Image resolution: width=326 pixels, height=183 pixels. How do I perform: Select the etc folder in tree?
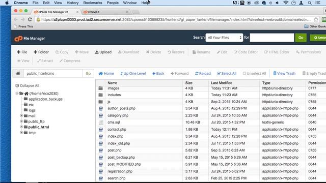click(x=31, y=105)
